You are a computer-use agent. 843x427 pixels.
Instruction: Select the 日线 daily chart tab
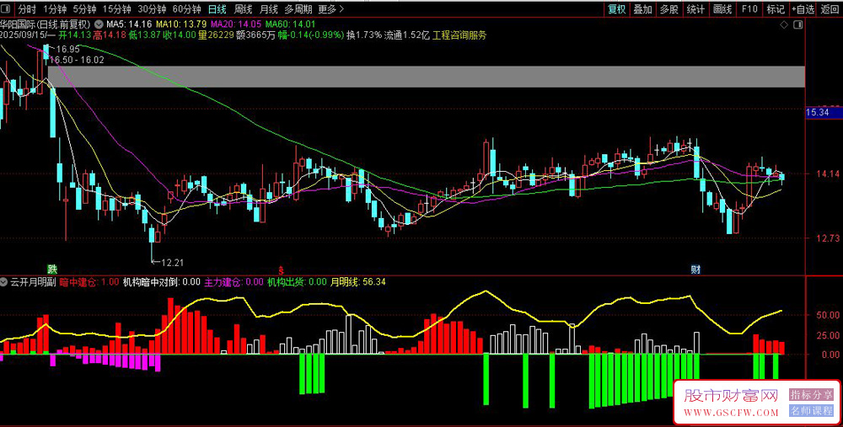click(217, 9)
